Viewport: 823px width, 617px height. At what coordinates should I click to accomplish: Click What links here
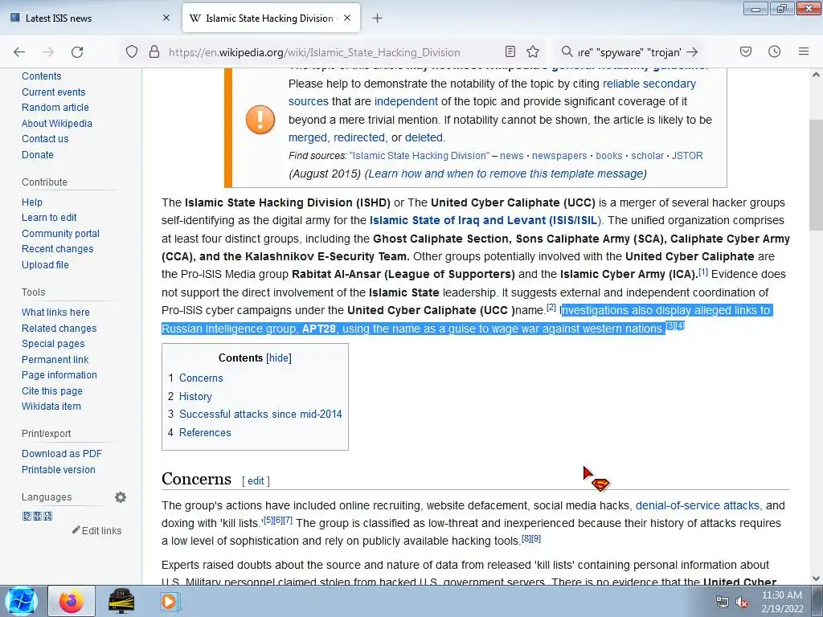coord(55,313)
